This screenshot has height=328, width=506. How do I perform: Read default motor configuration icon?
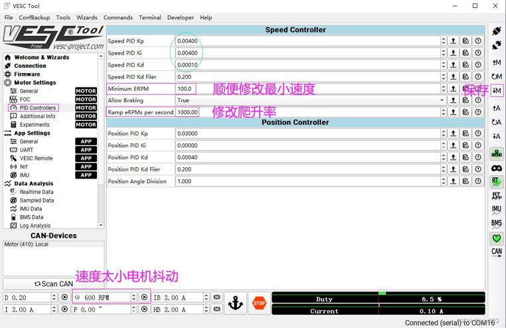pyautogui.click(x=496, y=76)
